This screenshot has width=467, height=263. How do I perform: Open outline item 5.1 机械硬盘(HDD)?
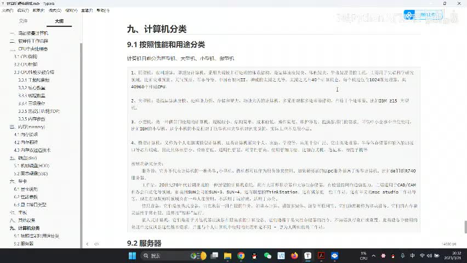[x=32, y=165]
